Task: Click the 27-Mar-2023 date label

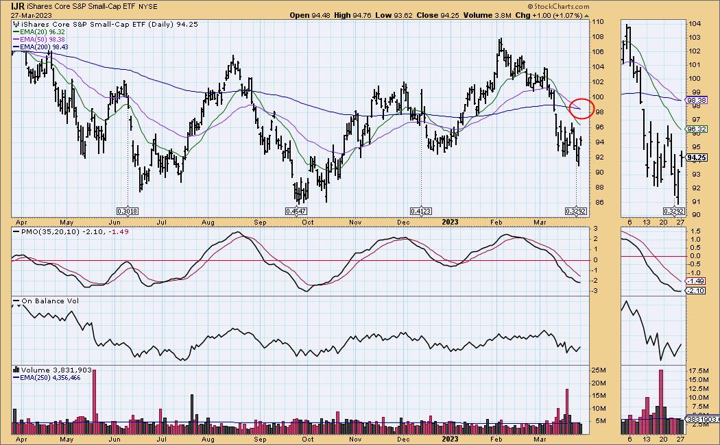Action: pos(32,15)
